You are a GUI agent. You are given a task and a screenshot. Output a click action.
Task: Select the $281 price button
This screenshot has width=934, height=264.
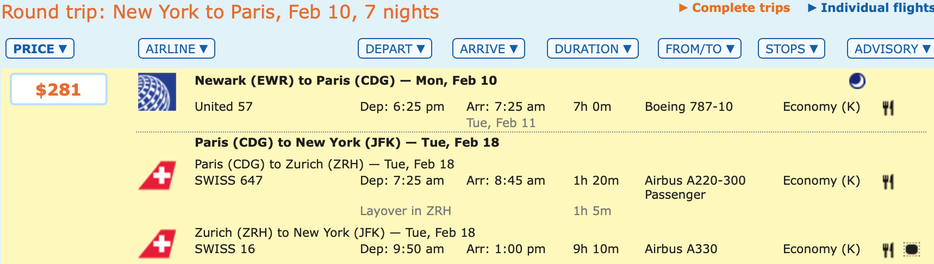point(58,90)
